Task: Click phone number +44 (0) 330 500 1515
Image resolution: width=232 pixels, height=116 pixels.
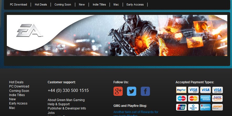Action: [68, 90]
